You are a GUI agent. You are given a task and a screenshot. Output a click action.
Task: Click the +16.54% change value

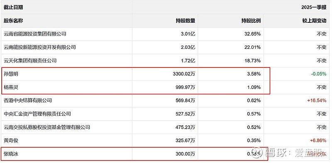pyautogui.click(x=317, y=101)
